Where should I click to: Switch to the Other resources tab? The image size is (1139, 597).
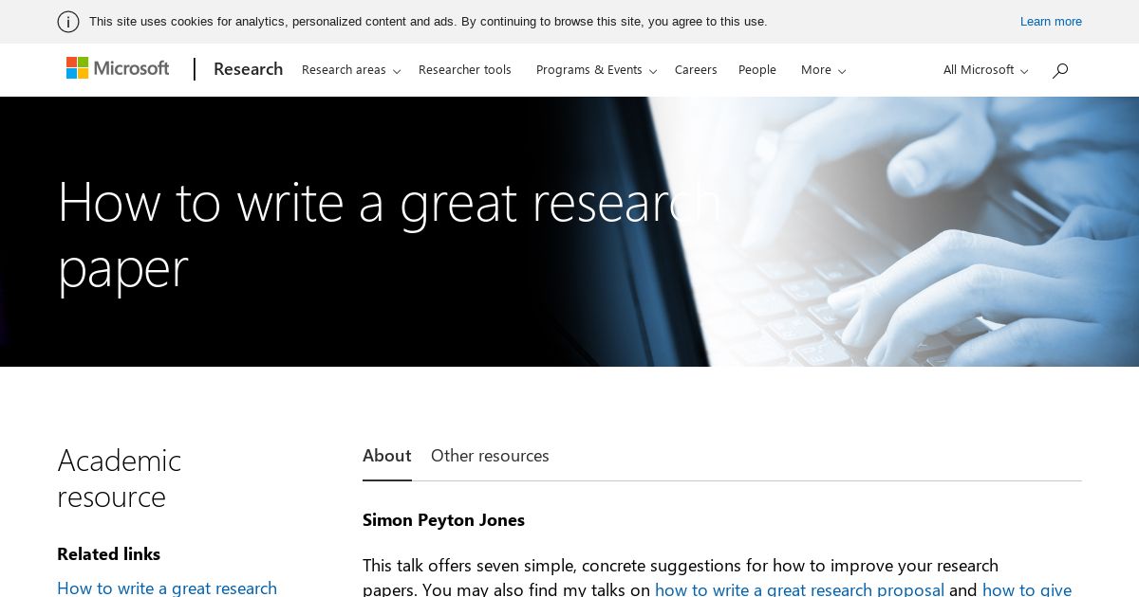point(490,456)
